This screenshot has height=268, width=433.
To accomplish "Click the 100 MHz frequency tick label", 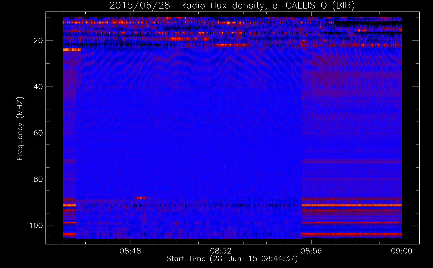I will pos(36,225).
